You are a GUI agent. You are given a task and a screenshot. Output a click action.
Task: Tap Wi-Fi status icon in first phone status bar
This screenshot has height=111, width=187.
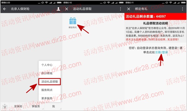(46, 3)
